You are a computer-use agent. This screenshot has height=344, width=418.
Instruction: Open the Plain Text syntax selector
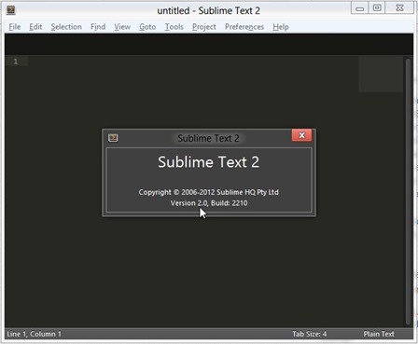(379, 334)
